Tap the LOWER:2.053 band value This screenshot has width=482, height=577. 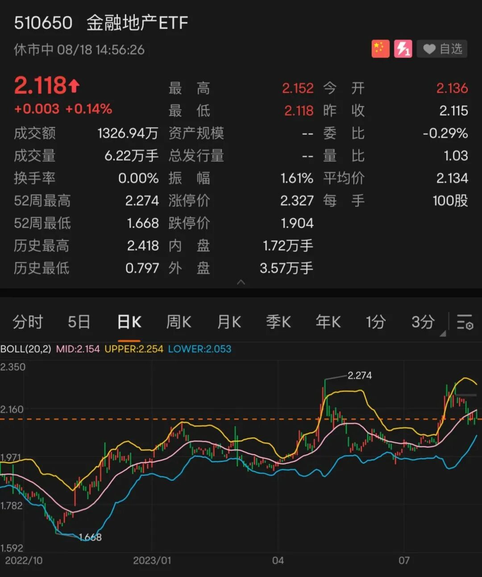(199, 349)
